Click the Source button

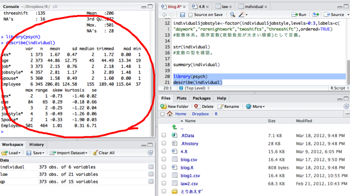pyautogui.click(x=334, y=15)
